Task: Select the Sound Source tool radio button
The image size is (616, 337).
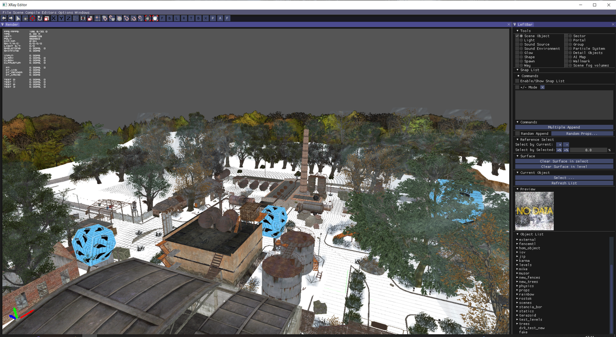Action: pyautogui.click(x=521, y=44)
